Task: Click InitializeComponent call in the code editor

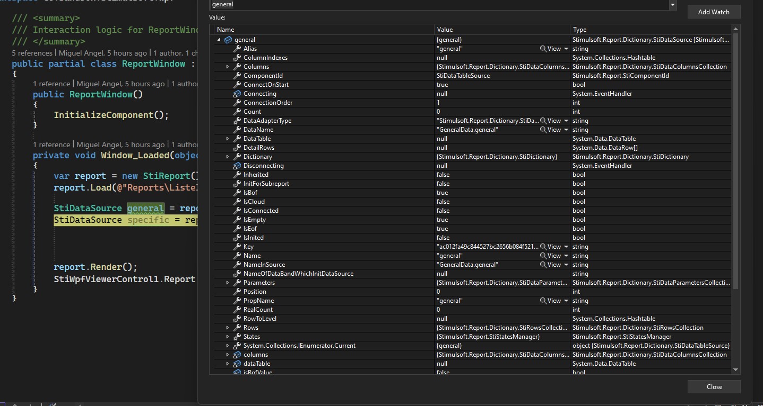Action: (x=111, y=115)
